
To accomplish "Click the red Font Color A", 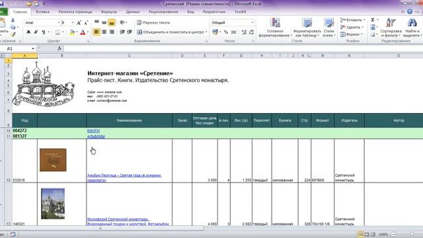I will coord(83,32).
